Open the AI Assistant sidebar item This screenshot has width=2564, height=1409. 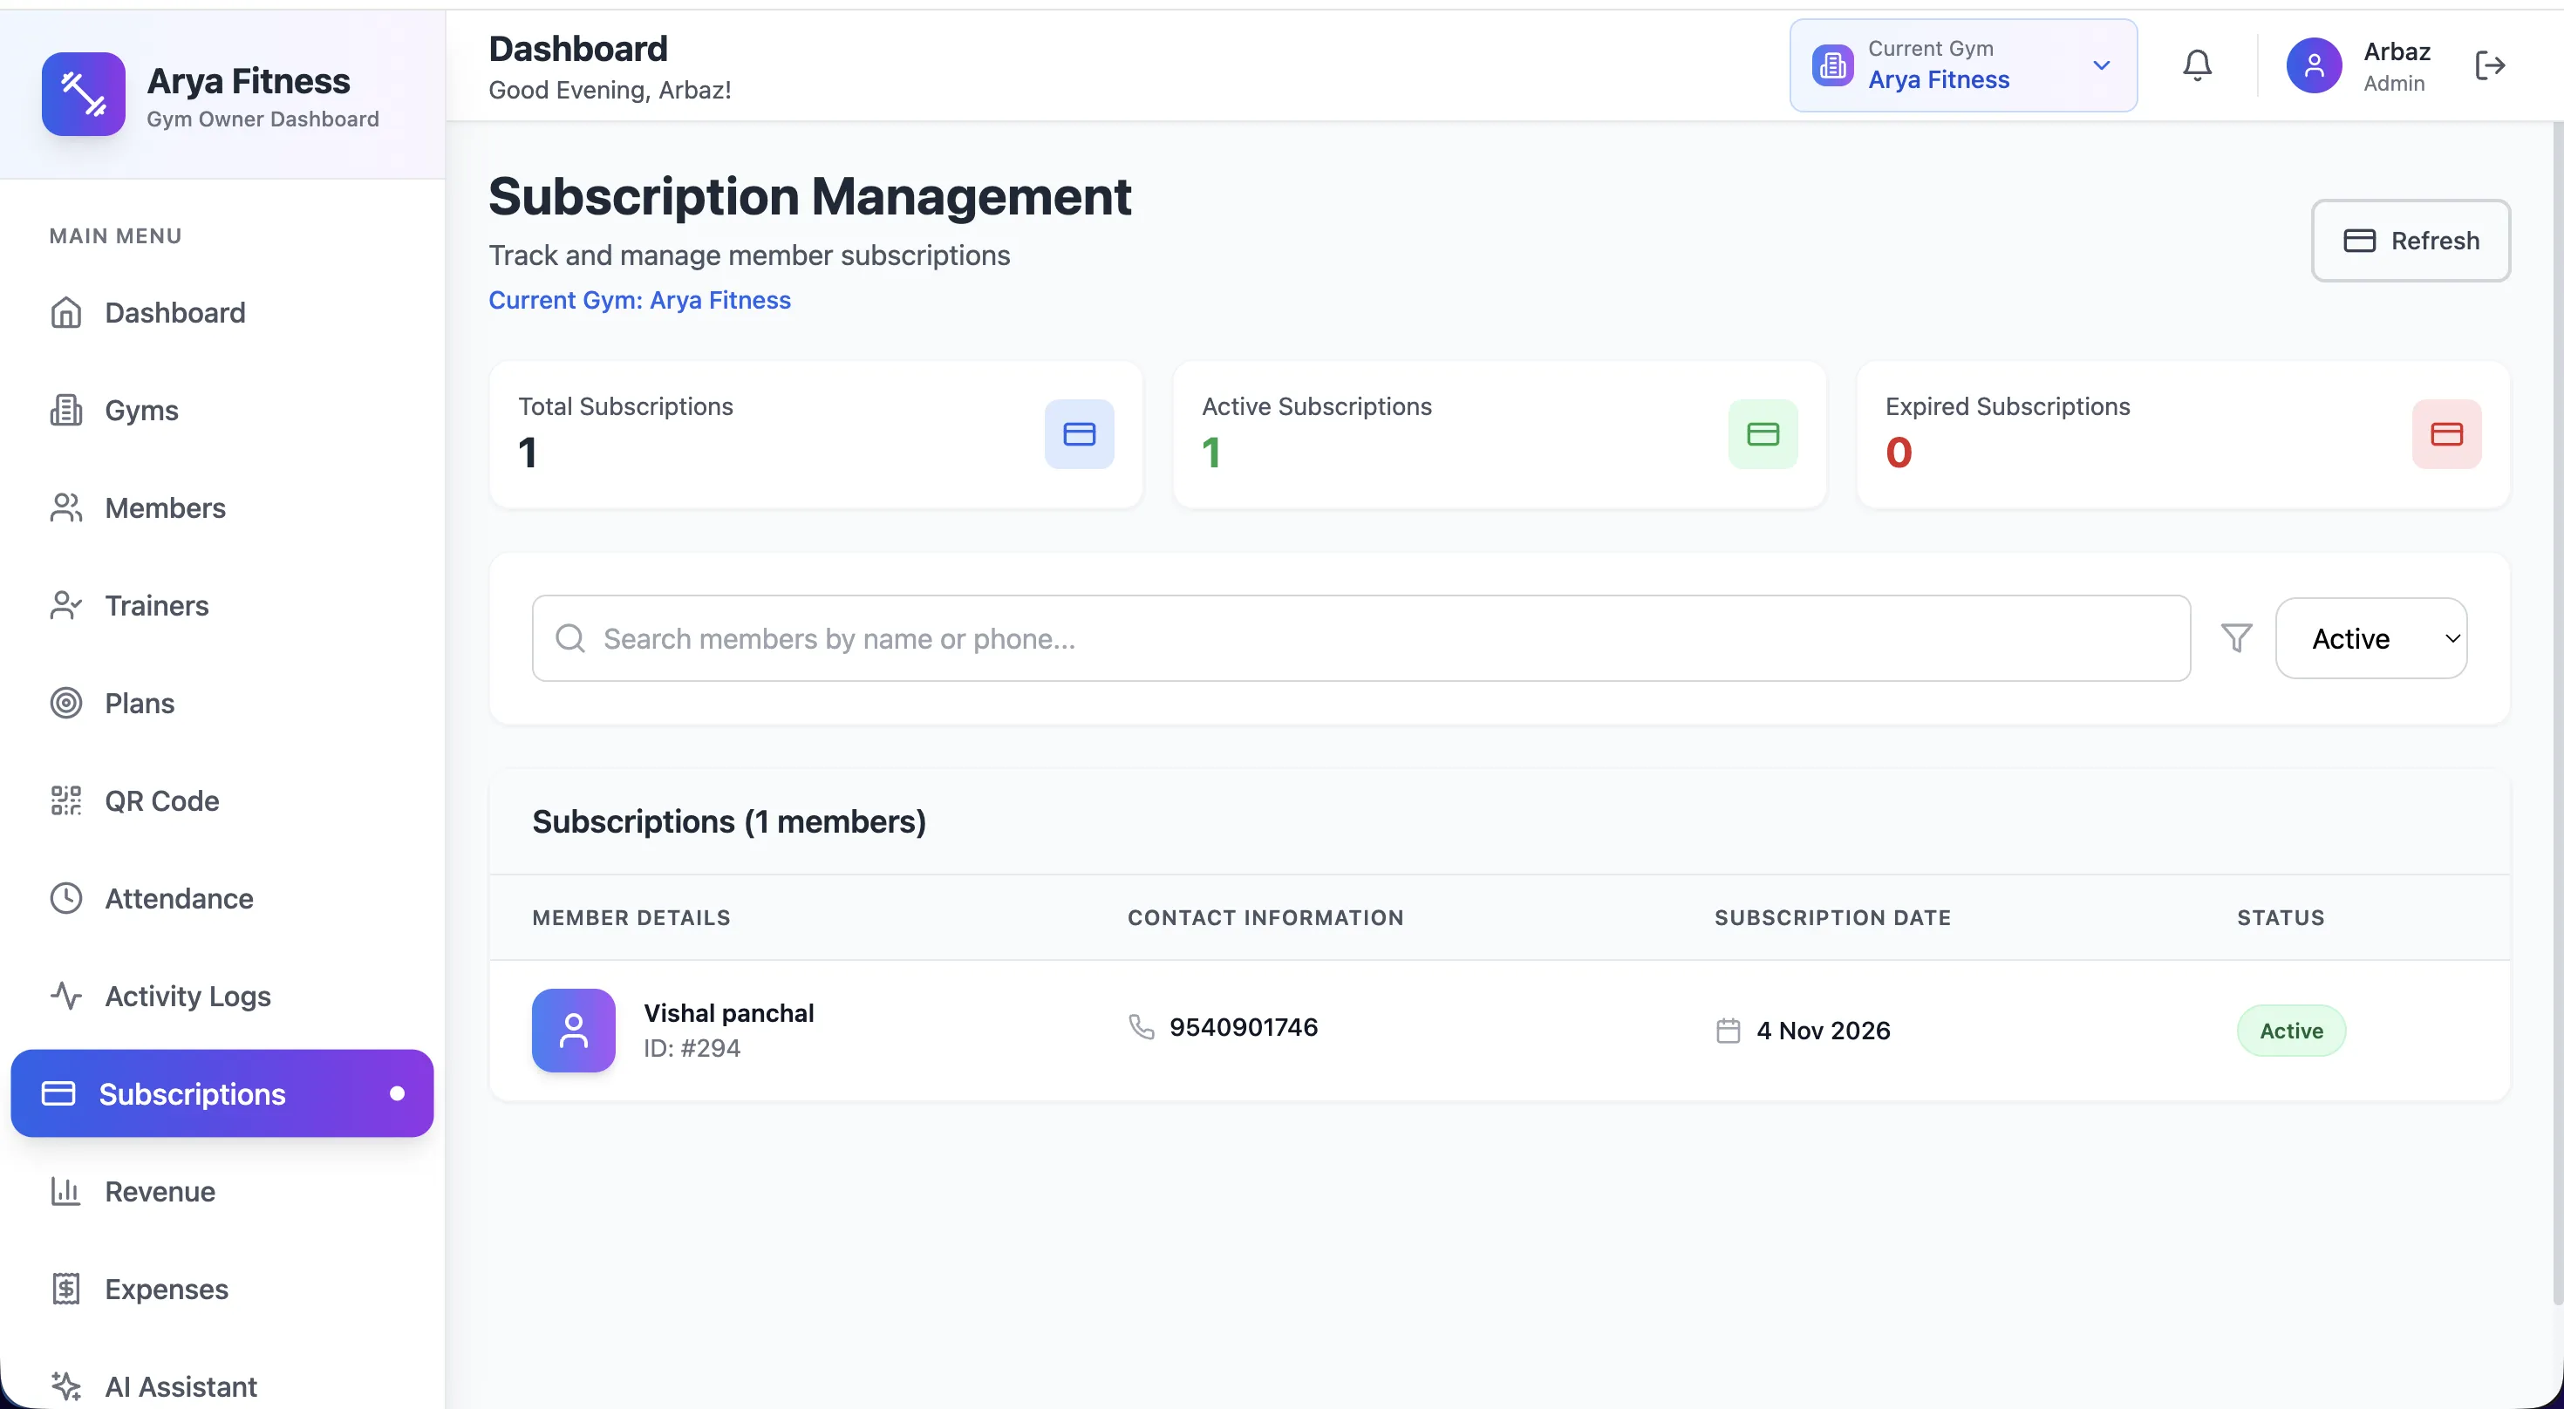point(181,1386)
